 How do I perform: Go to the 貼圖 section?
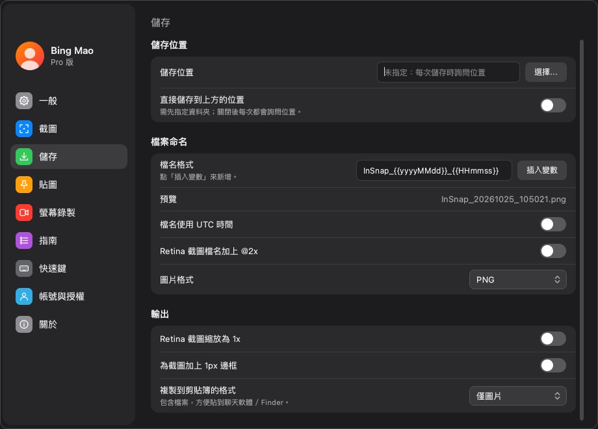(69, 185)
